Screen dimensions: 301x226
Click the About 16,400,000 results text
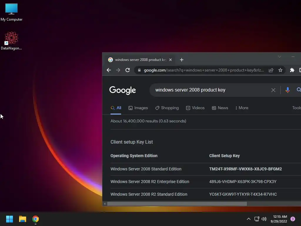point(148,121)
